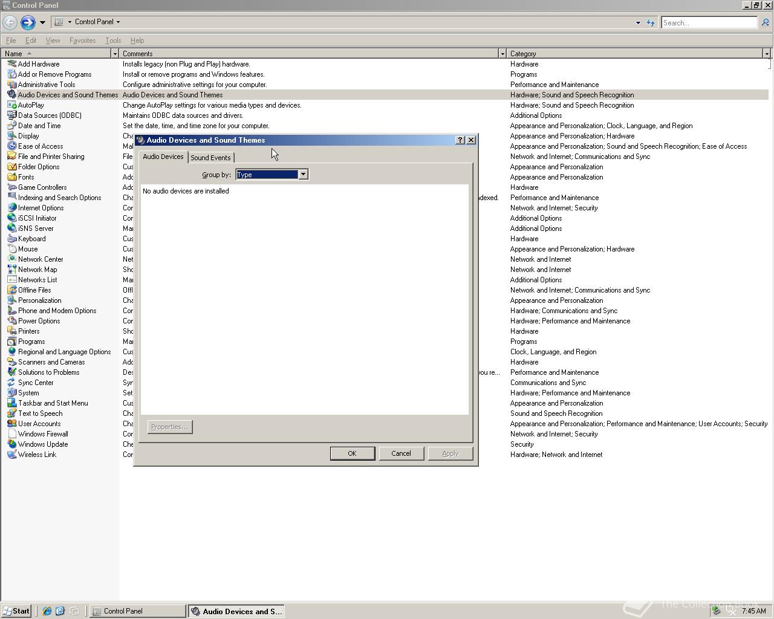Click the Keyboard icon
The height and width of the screenshot is (619, 774).
click(11, 239)
